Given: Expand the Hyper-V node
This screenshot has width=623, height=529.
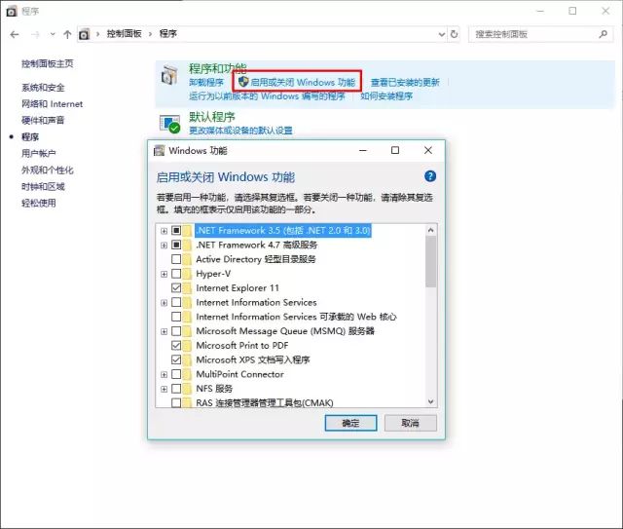Looking at the screenshot, I should pos(165,274).
